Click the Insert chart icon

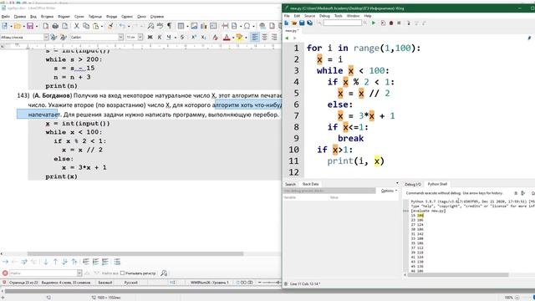tap(204, 26)
